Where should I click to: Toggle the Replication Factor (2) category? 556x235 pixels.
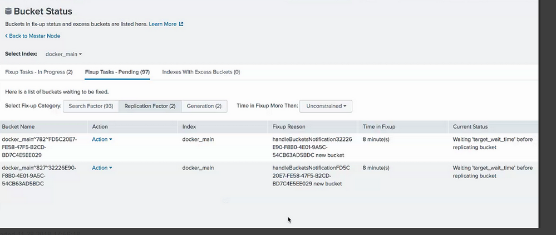[150, 106]
